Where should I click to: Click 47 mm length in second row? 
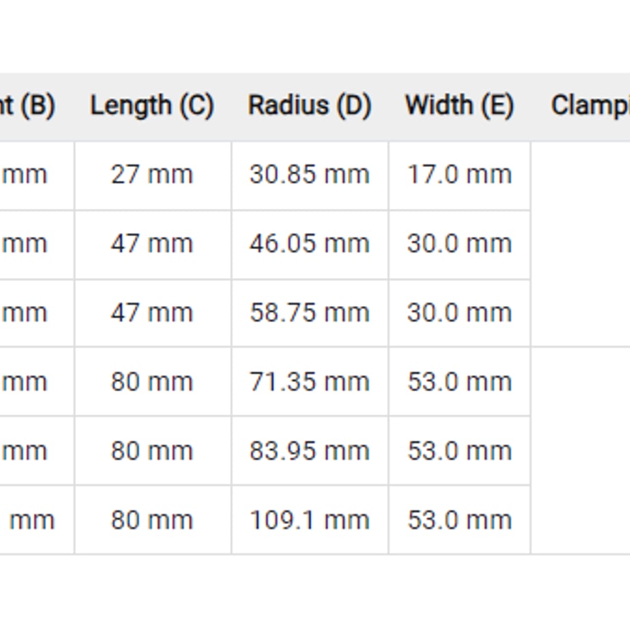point(152,244)
